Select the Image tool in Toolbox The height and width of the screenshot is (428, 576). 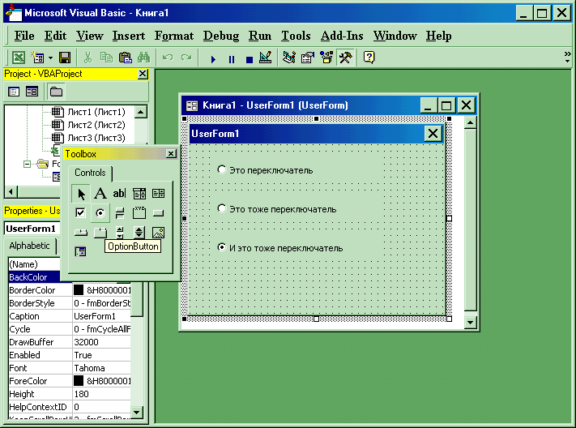click(158, 233)
